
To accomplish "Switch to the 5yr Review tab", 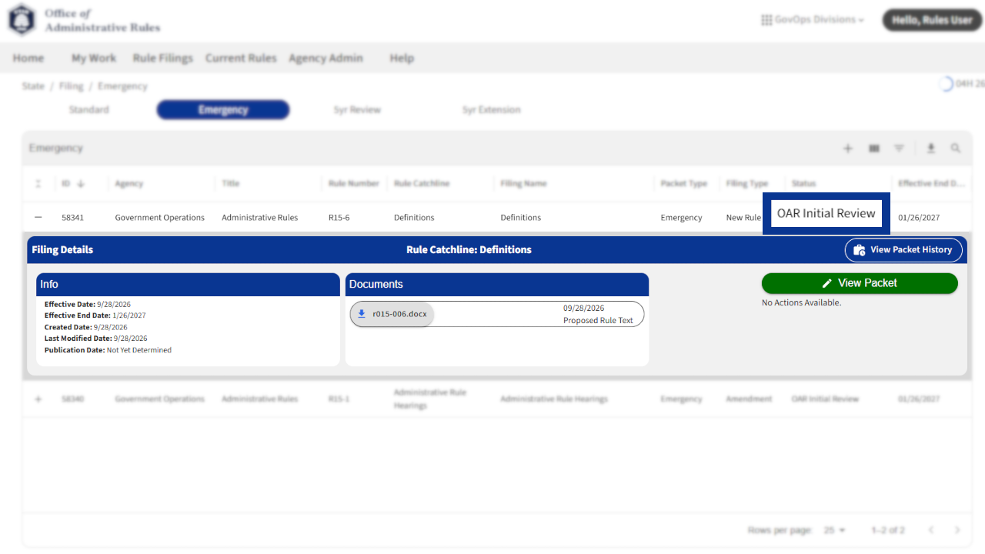I will pos(357,110).
